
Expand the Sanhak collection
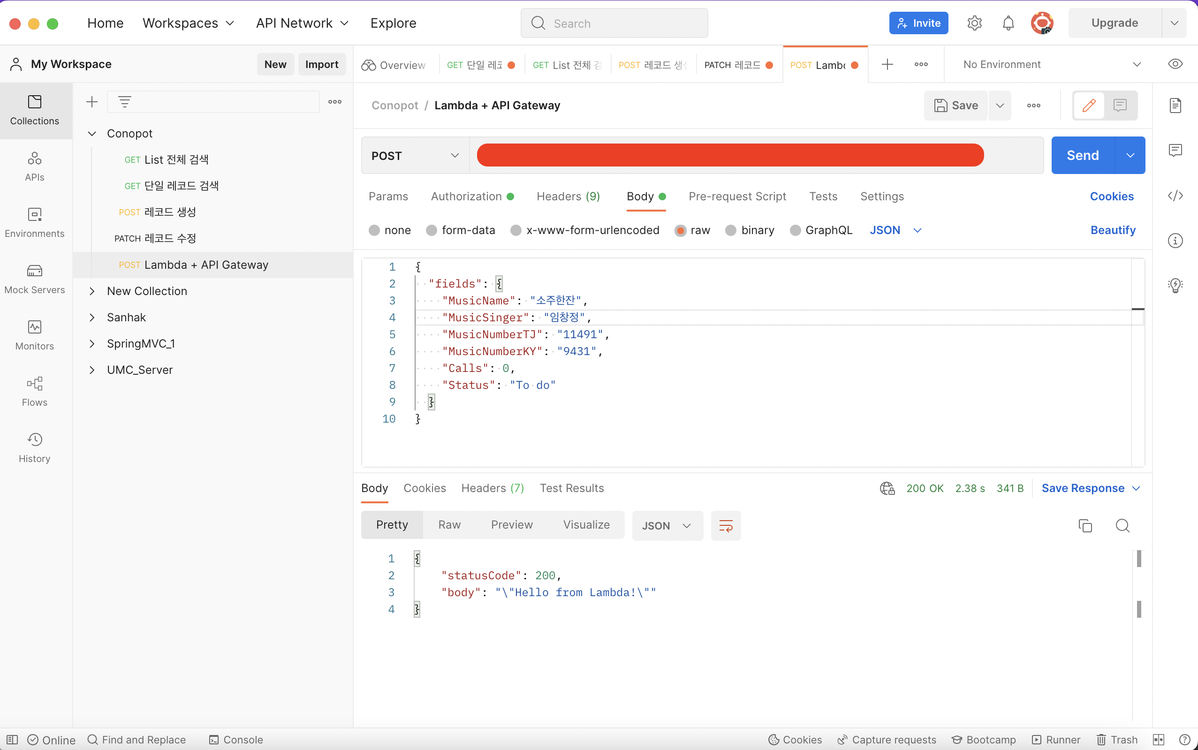(92, 318)
